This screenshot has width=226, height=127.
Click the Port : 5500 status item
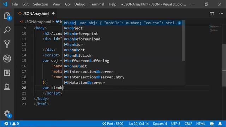click(113, 123)
